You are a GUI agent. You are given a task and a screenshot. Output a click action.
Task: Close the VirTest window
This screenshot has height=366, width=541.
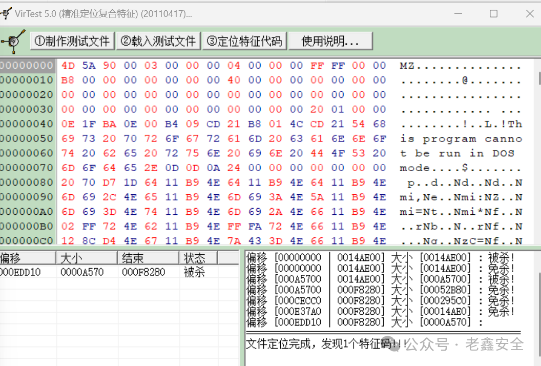click(530, 14)
